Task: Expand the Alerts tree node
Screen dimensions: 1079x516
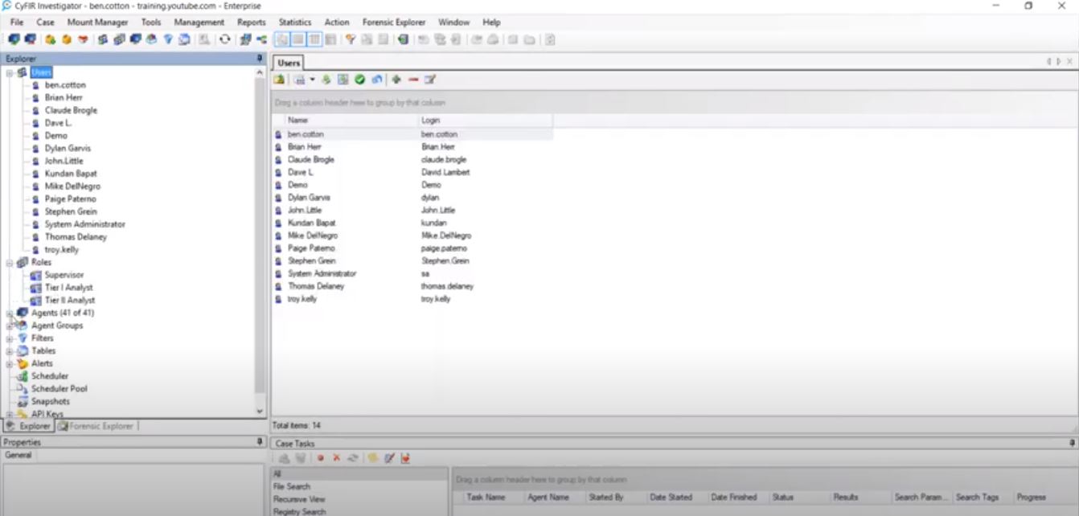Action: (x=10, y=363)
